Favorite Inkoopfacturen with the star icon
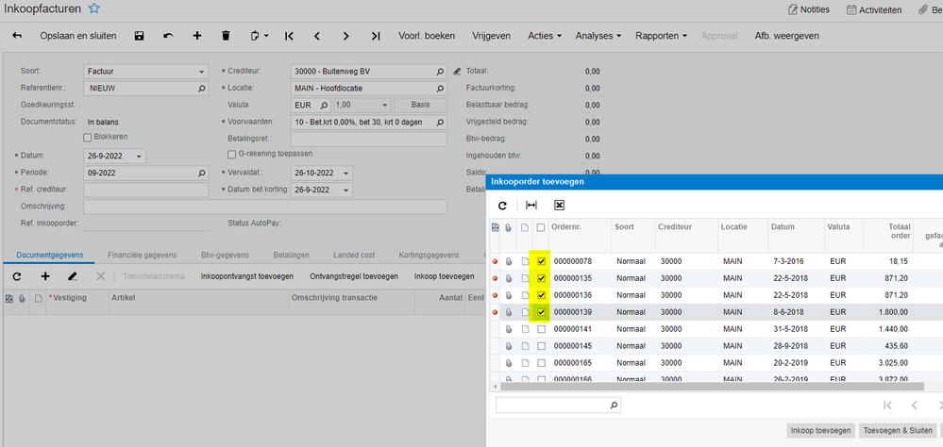 93,8
